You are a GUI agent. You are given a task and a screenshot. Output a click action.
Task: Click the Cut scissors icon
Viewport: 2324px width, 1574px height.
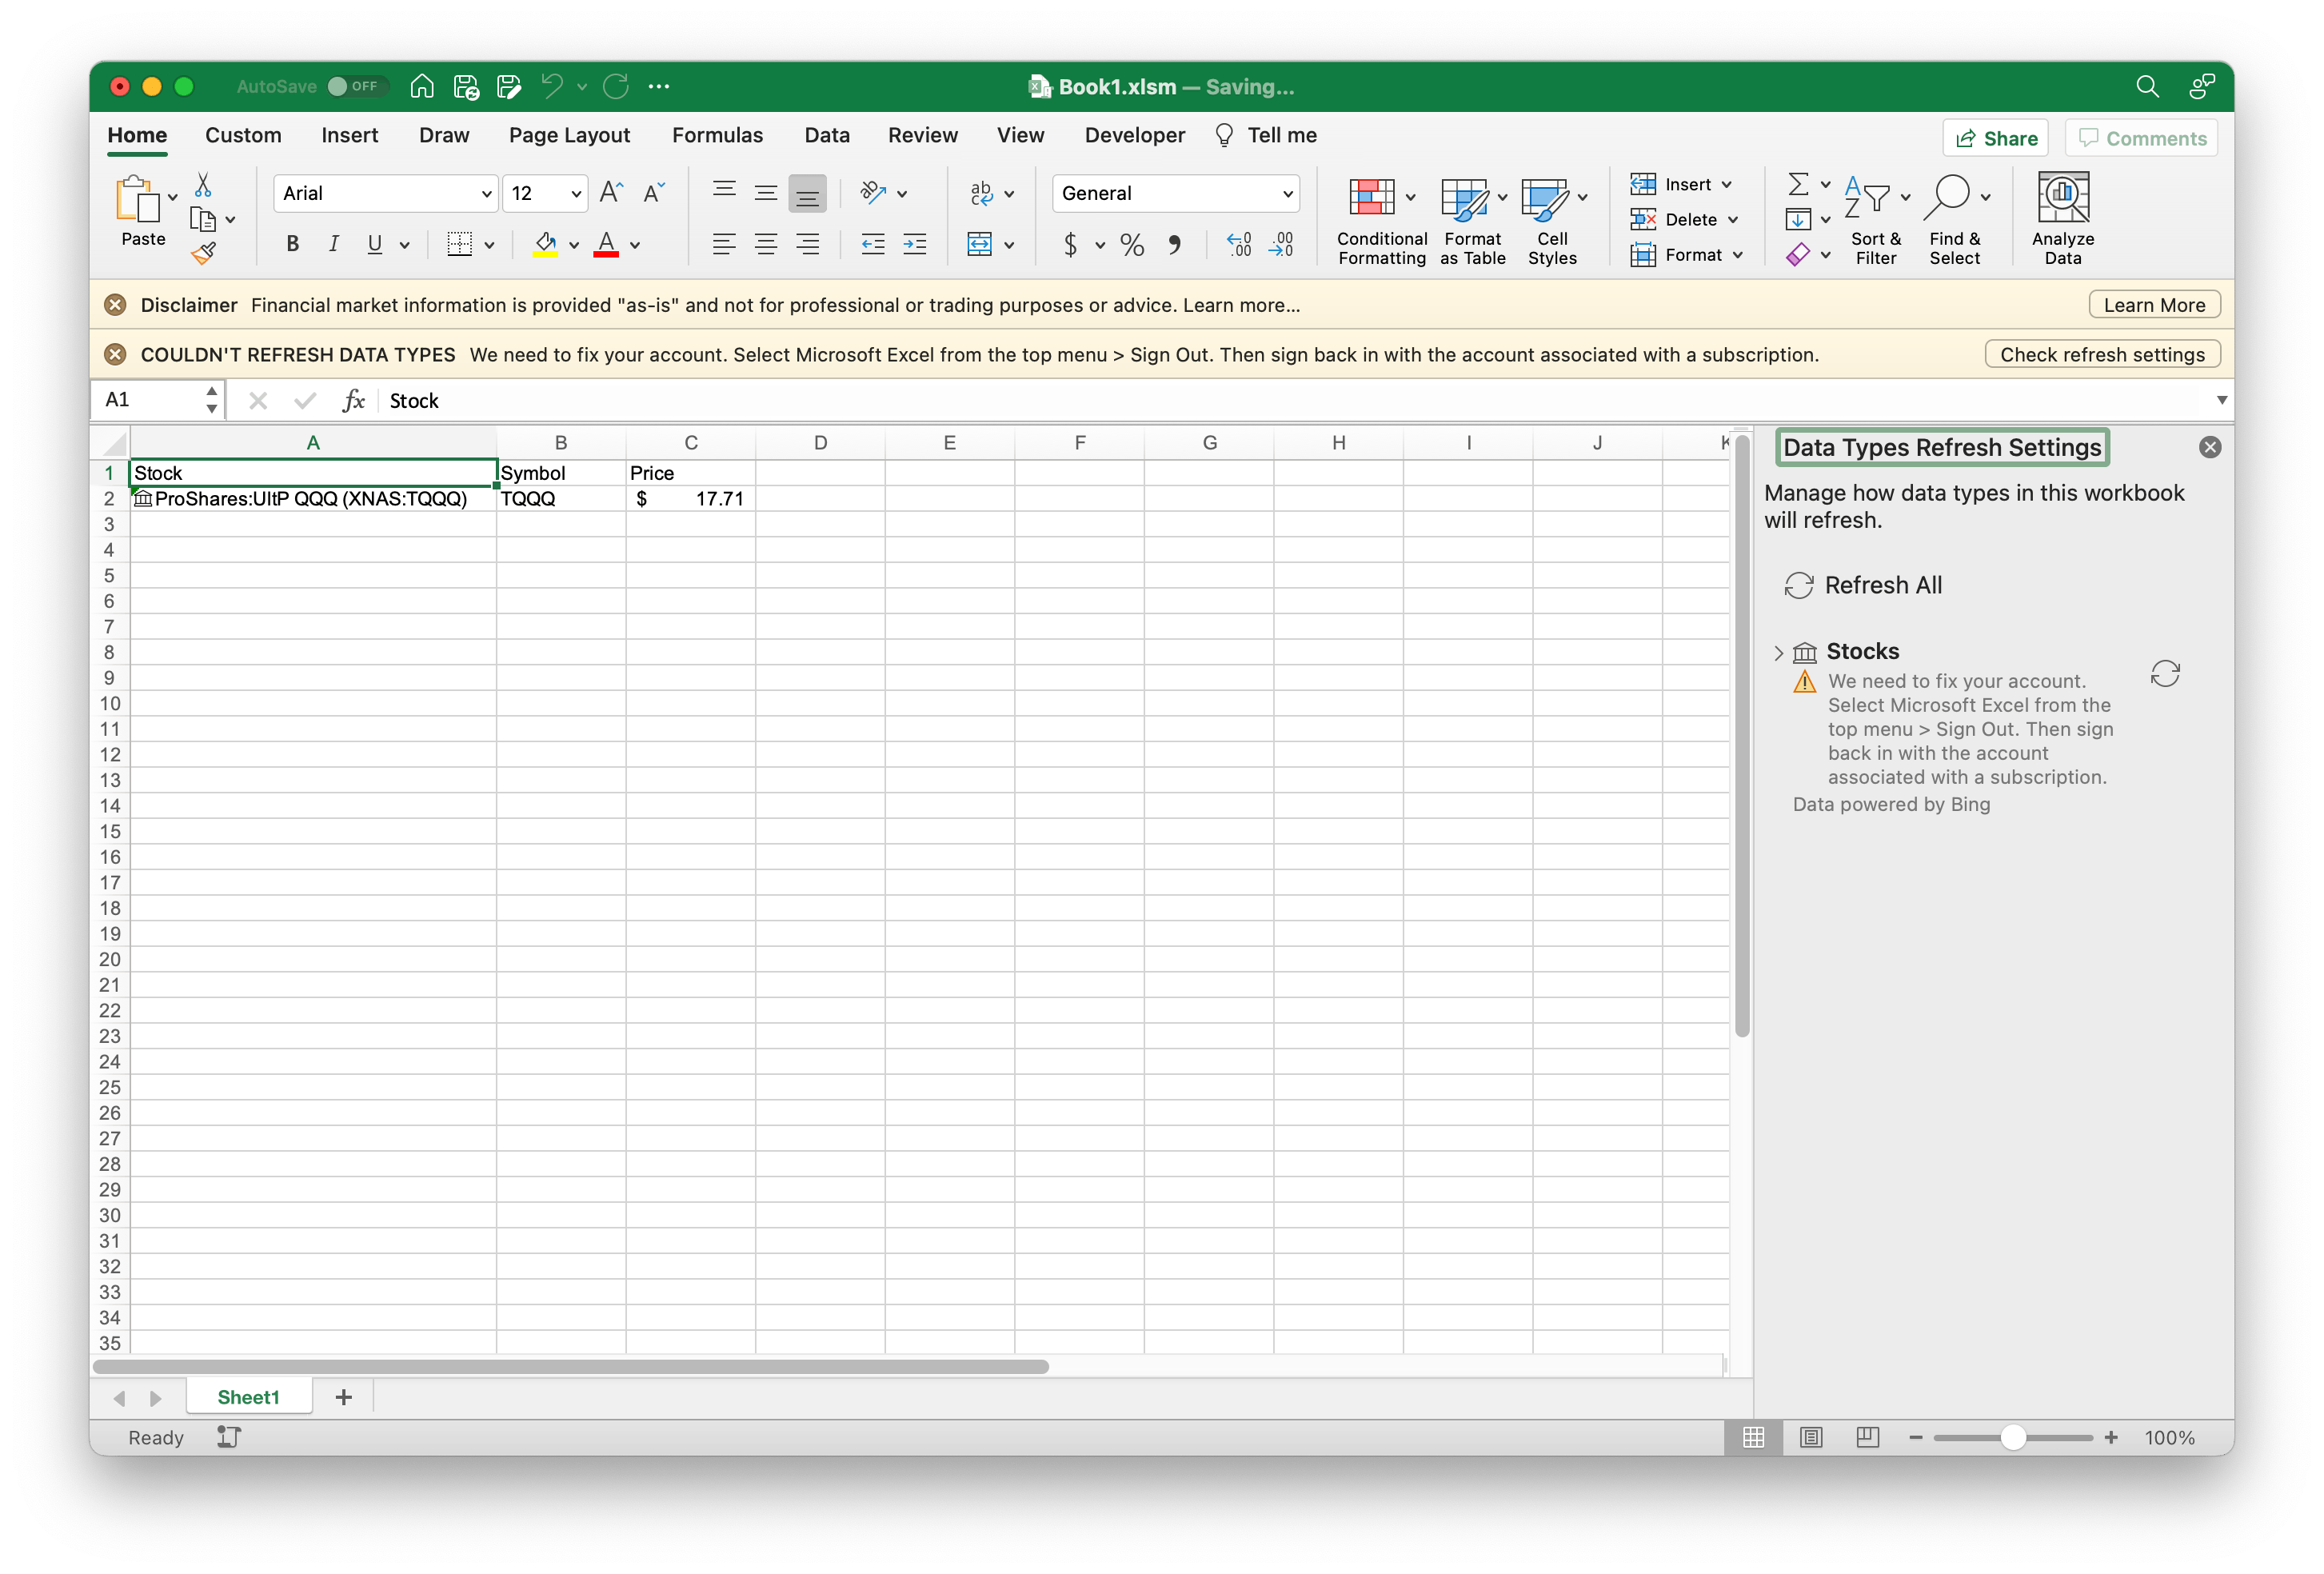tap(203, 185)
